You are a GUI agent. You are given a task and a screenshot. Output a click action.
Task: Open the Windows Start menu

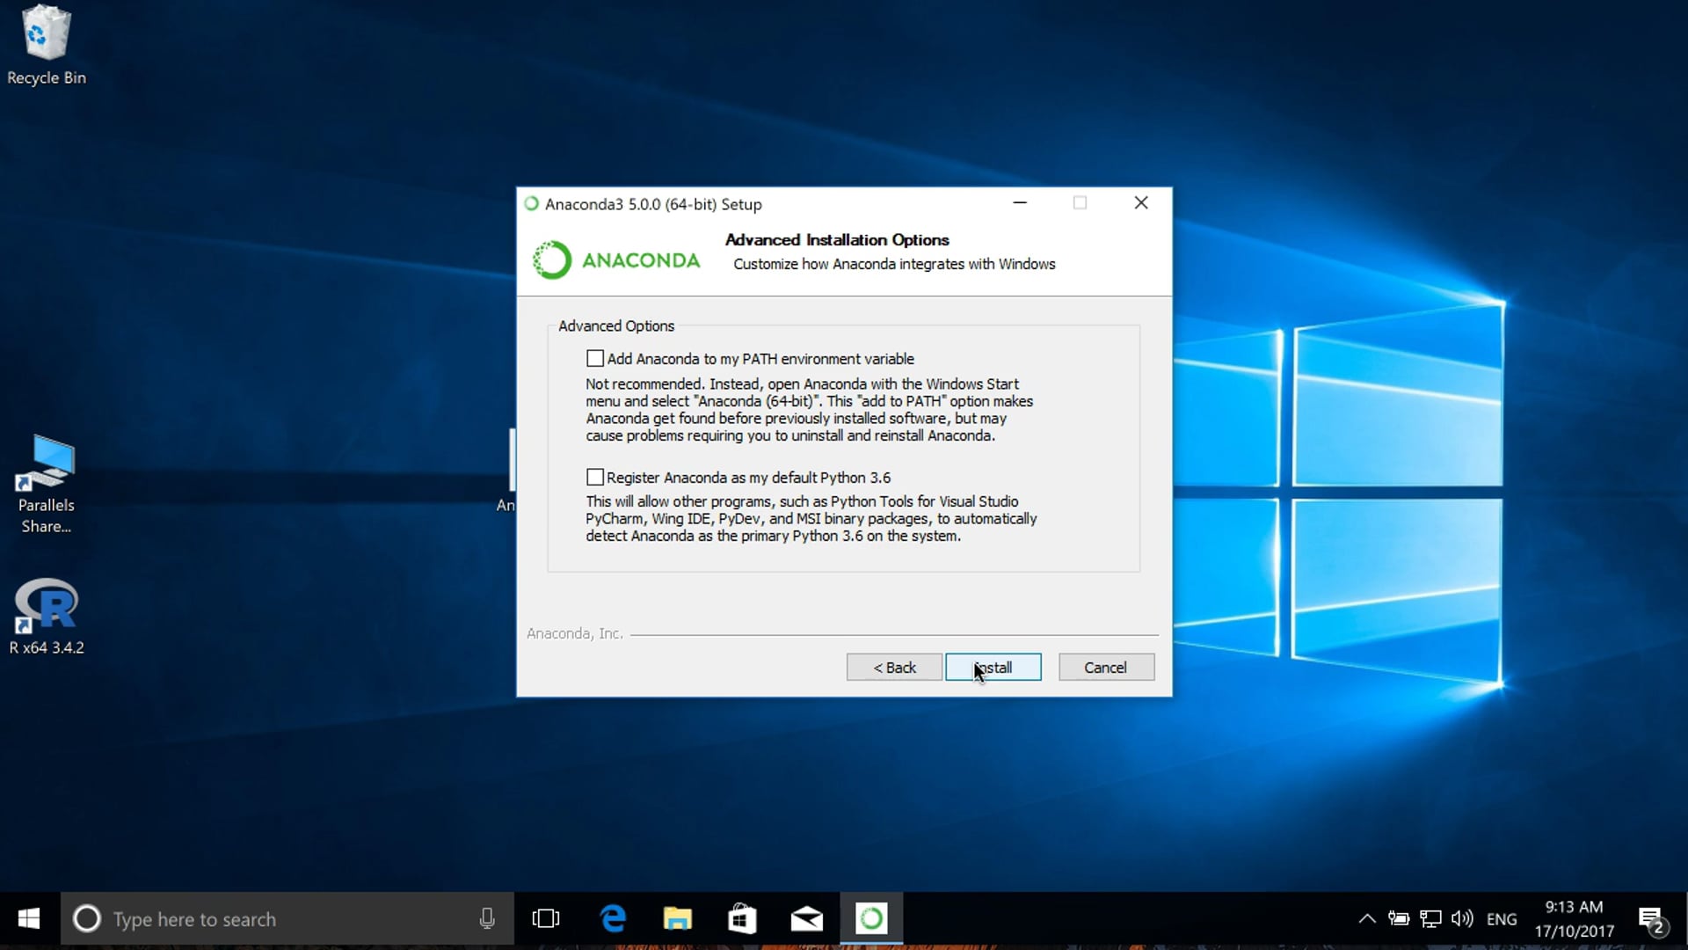pos(28,918)
